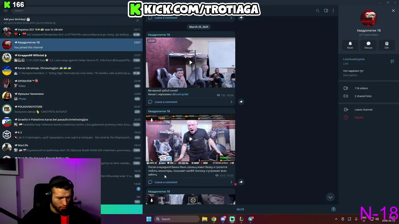The width and height of the screenshot is (399, 224).
Task: Show hidden system tray icons
Action: pos(336,219)
